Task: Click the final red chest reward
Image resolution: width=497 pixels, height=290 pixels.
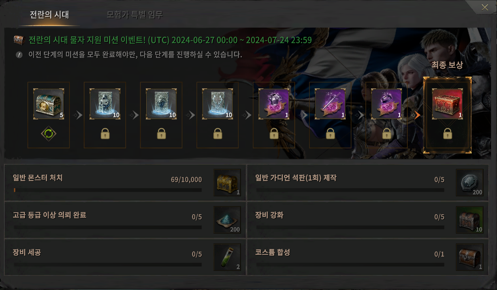Action: [x=447, y=104]
